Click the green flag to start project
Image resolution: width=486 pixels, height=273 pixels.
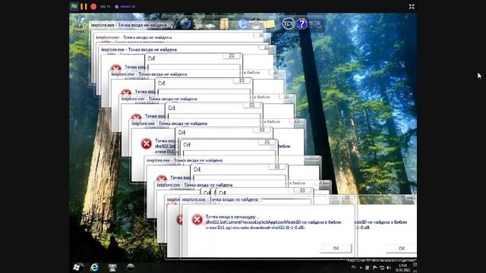(74, 6)
